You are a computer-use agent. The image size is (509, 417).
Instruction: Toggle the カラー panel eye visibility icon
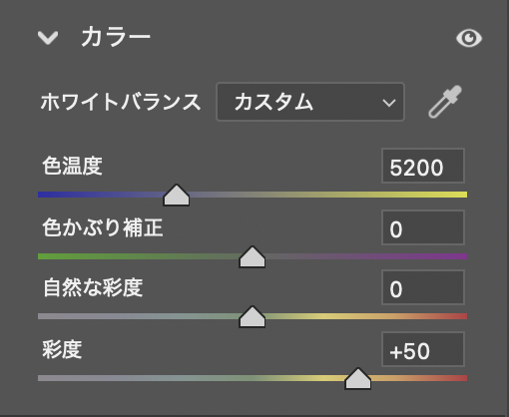coord(469,38)
